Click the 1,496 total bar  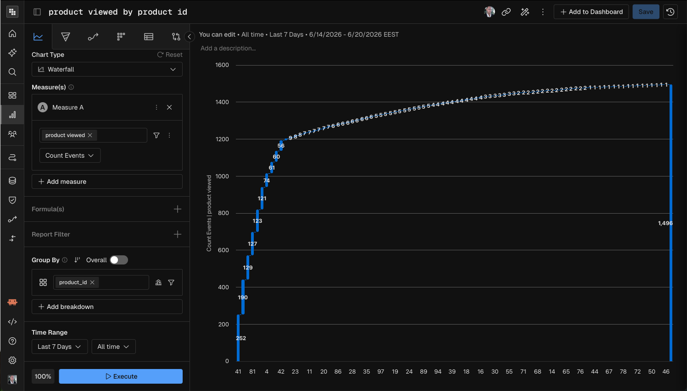[x=671, y=223]
